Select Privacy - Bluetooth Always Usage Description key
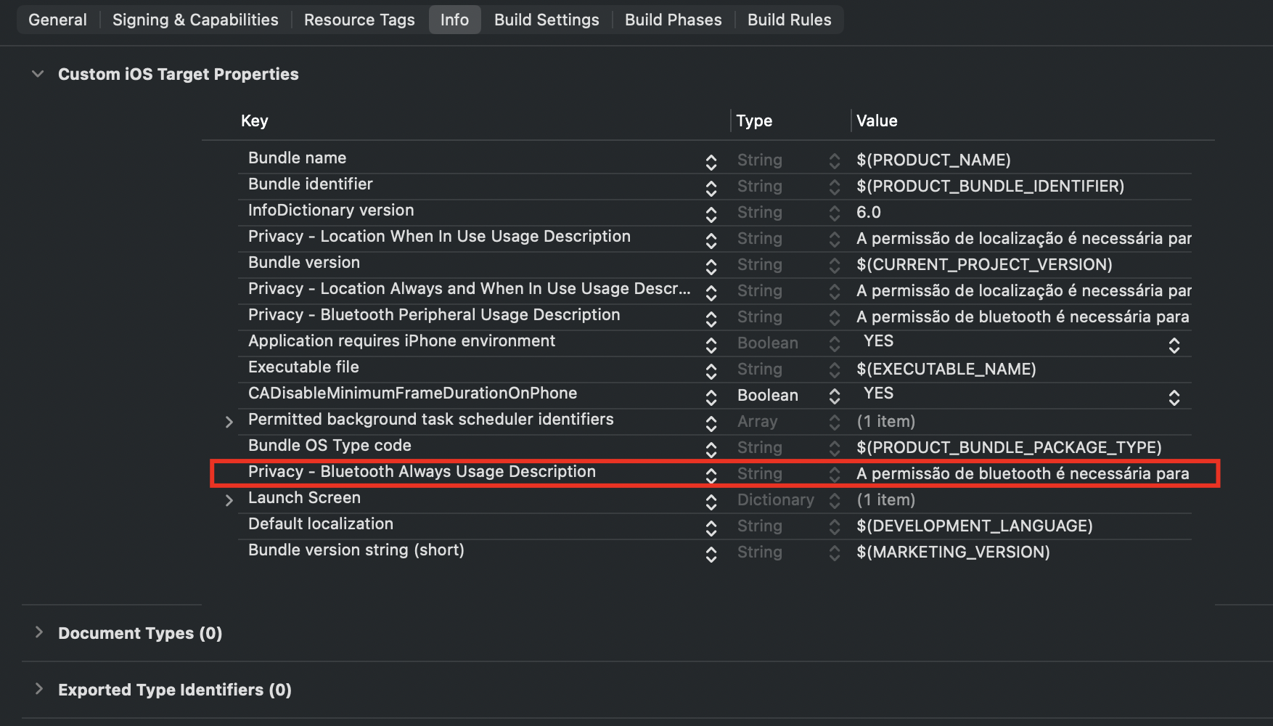 click(422, 471)
